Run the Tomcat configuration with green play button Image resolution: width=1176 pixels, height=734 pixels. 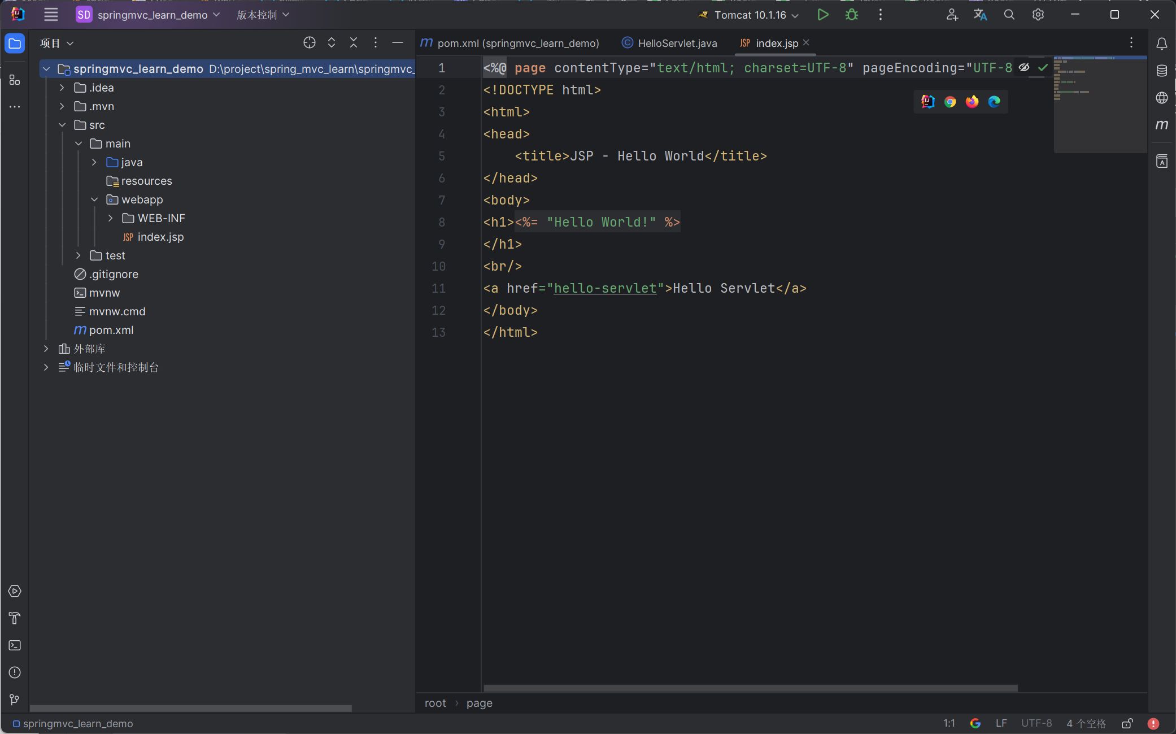pos(823,15)
